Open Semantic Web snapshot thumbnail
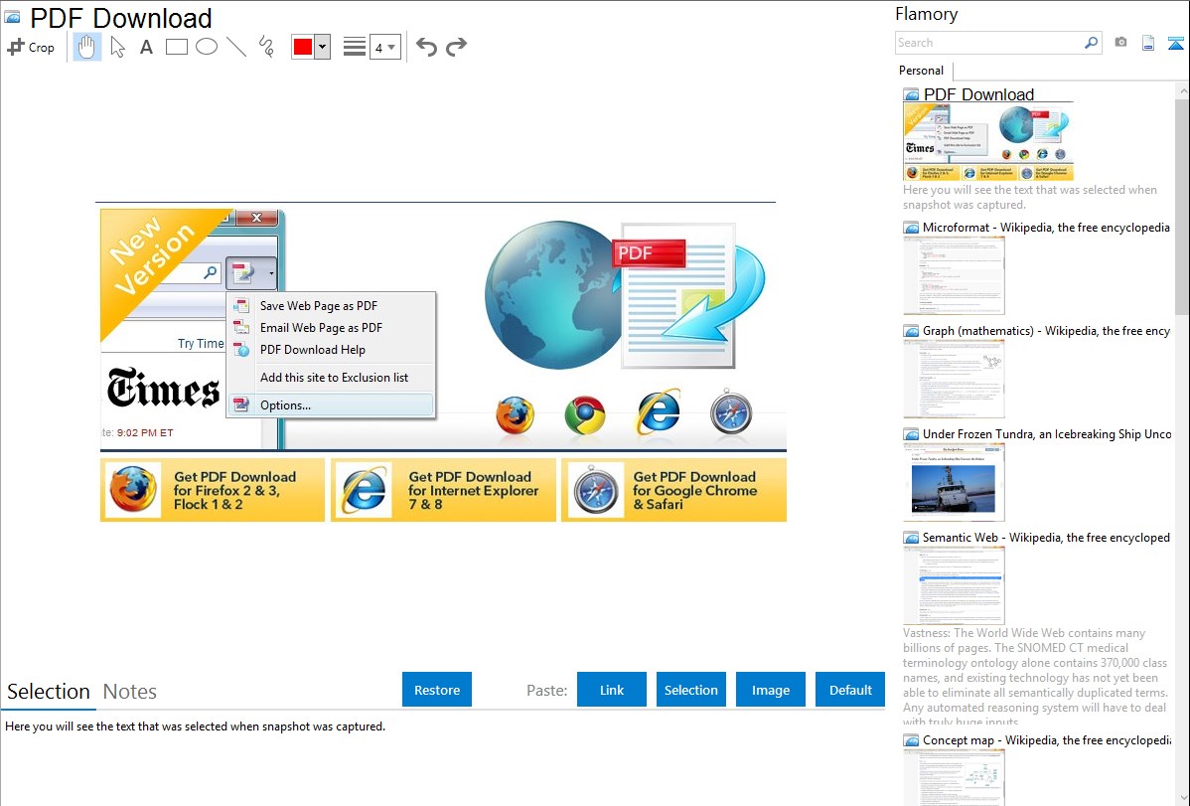This screenshot has height=806, width=1190. [954, 585]
